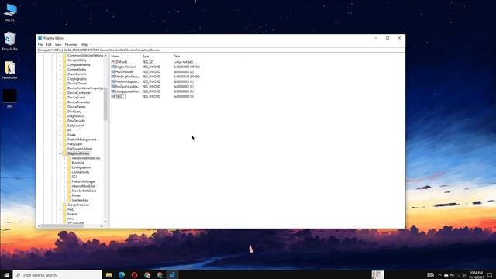Select the new value DWORD icon
496x279 pixels.
(113, 96)
